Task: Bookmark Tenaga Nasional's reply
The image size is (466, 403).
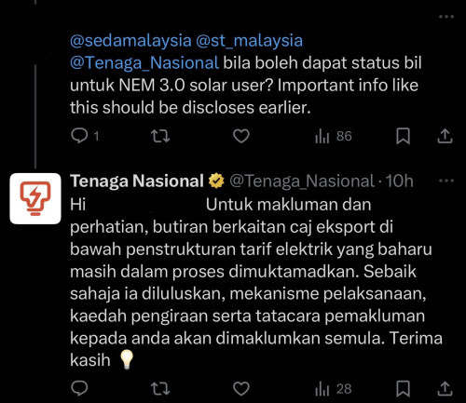Action: tap(403, 389)
